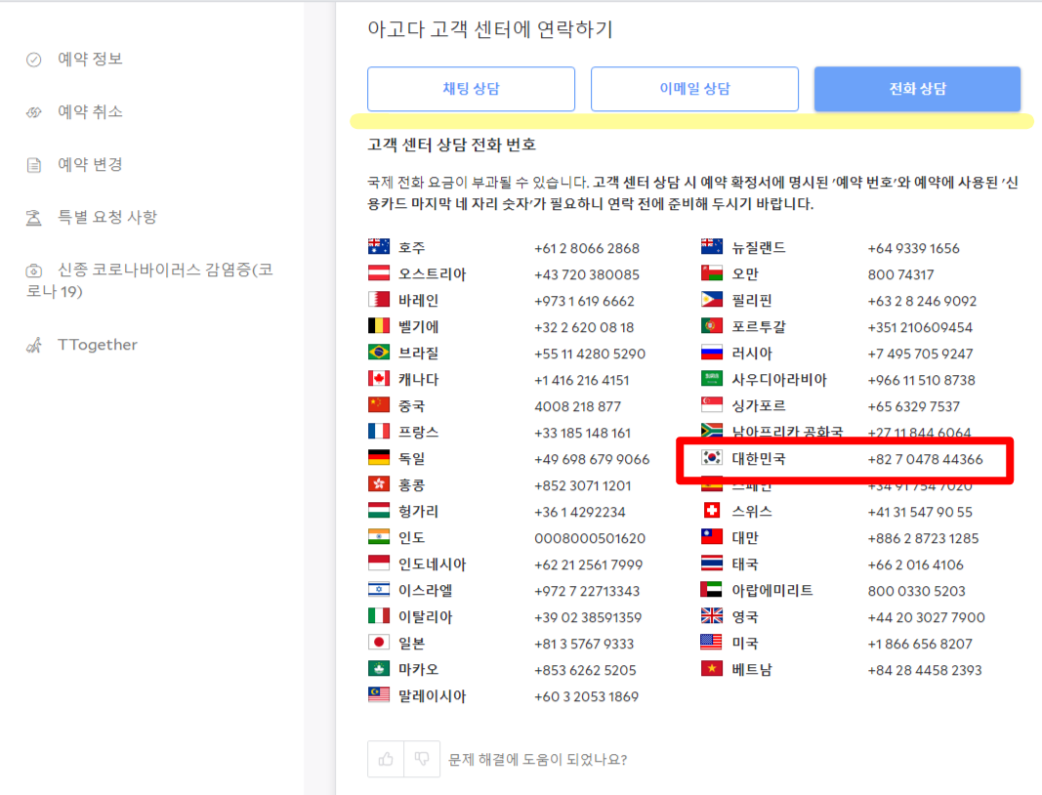This screenshot has height=795, width=1042.
Task: Click the country name 사우디아라비아
Action: [779, 380]
